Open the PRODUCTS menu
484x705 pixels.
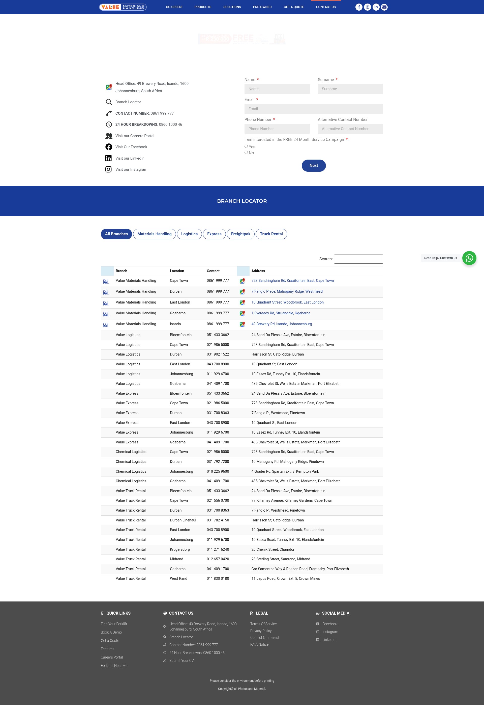[x=203, y=7]
